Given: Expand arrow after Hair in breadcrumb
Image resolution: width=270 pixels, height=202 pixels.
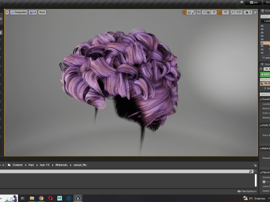Looking at the screenshot, I should 37,165.
